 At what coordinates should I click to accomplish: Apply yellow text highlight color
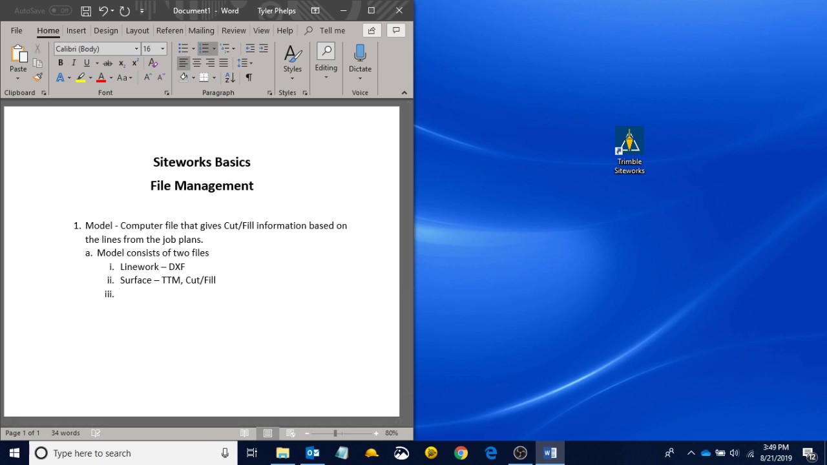coord(80,77)
